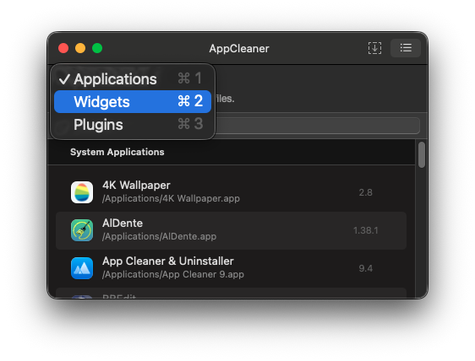
Task: Click version number 2.8
Action: coord(365,192)
